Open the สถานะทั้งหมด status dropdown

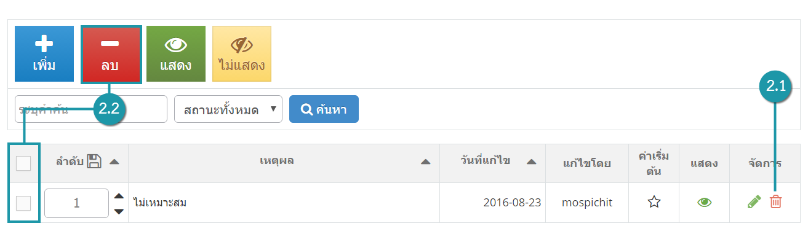(228, 109)
